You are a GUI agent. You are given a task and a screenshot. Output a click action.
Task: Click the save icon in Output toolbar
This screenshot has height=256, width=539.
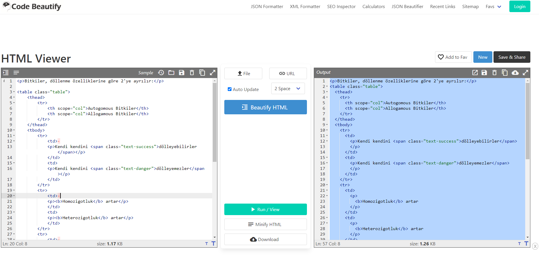(x=484, y=73)
